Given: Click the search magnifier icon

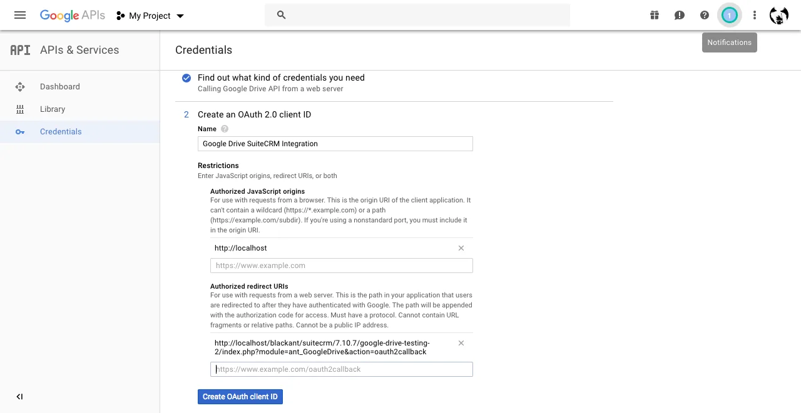Looking at the screenshot, I should pyautogui.click(x=282, y=15).
